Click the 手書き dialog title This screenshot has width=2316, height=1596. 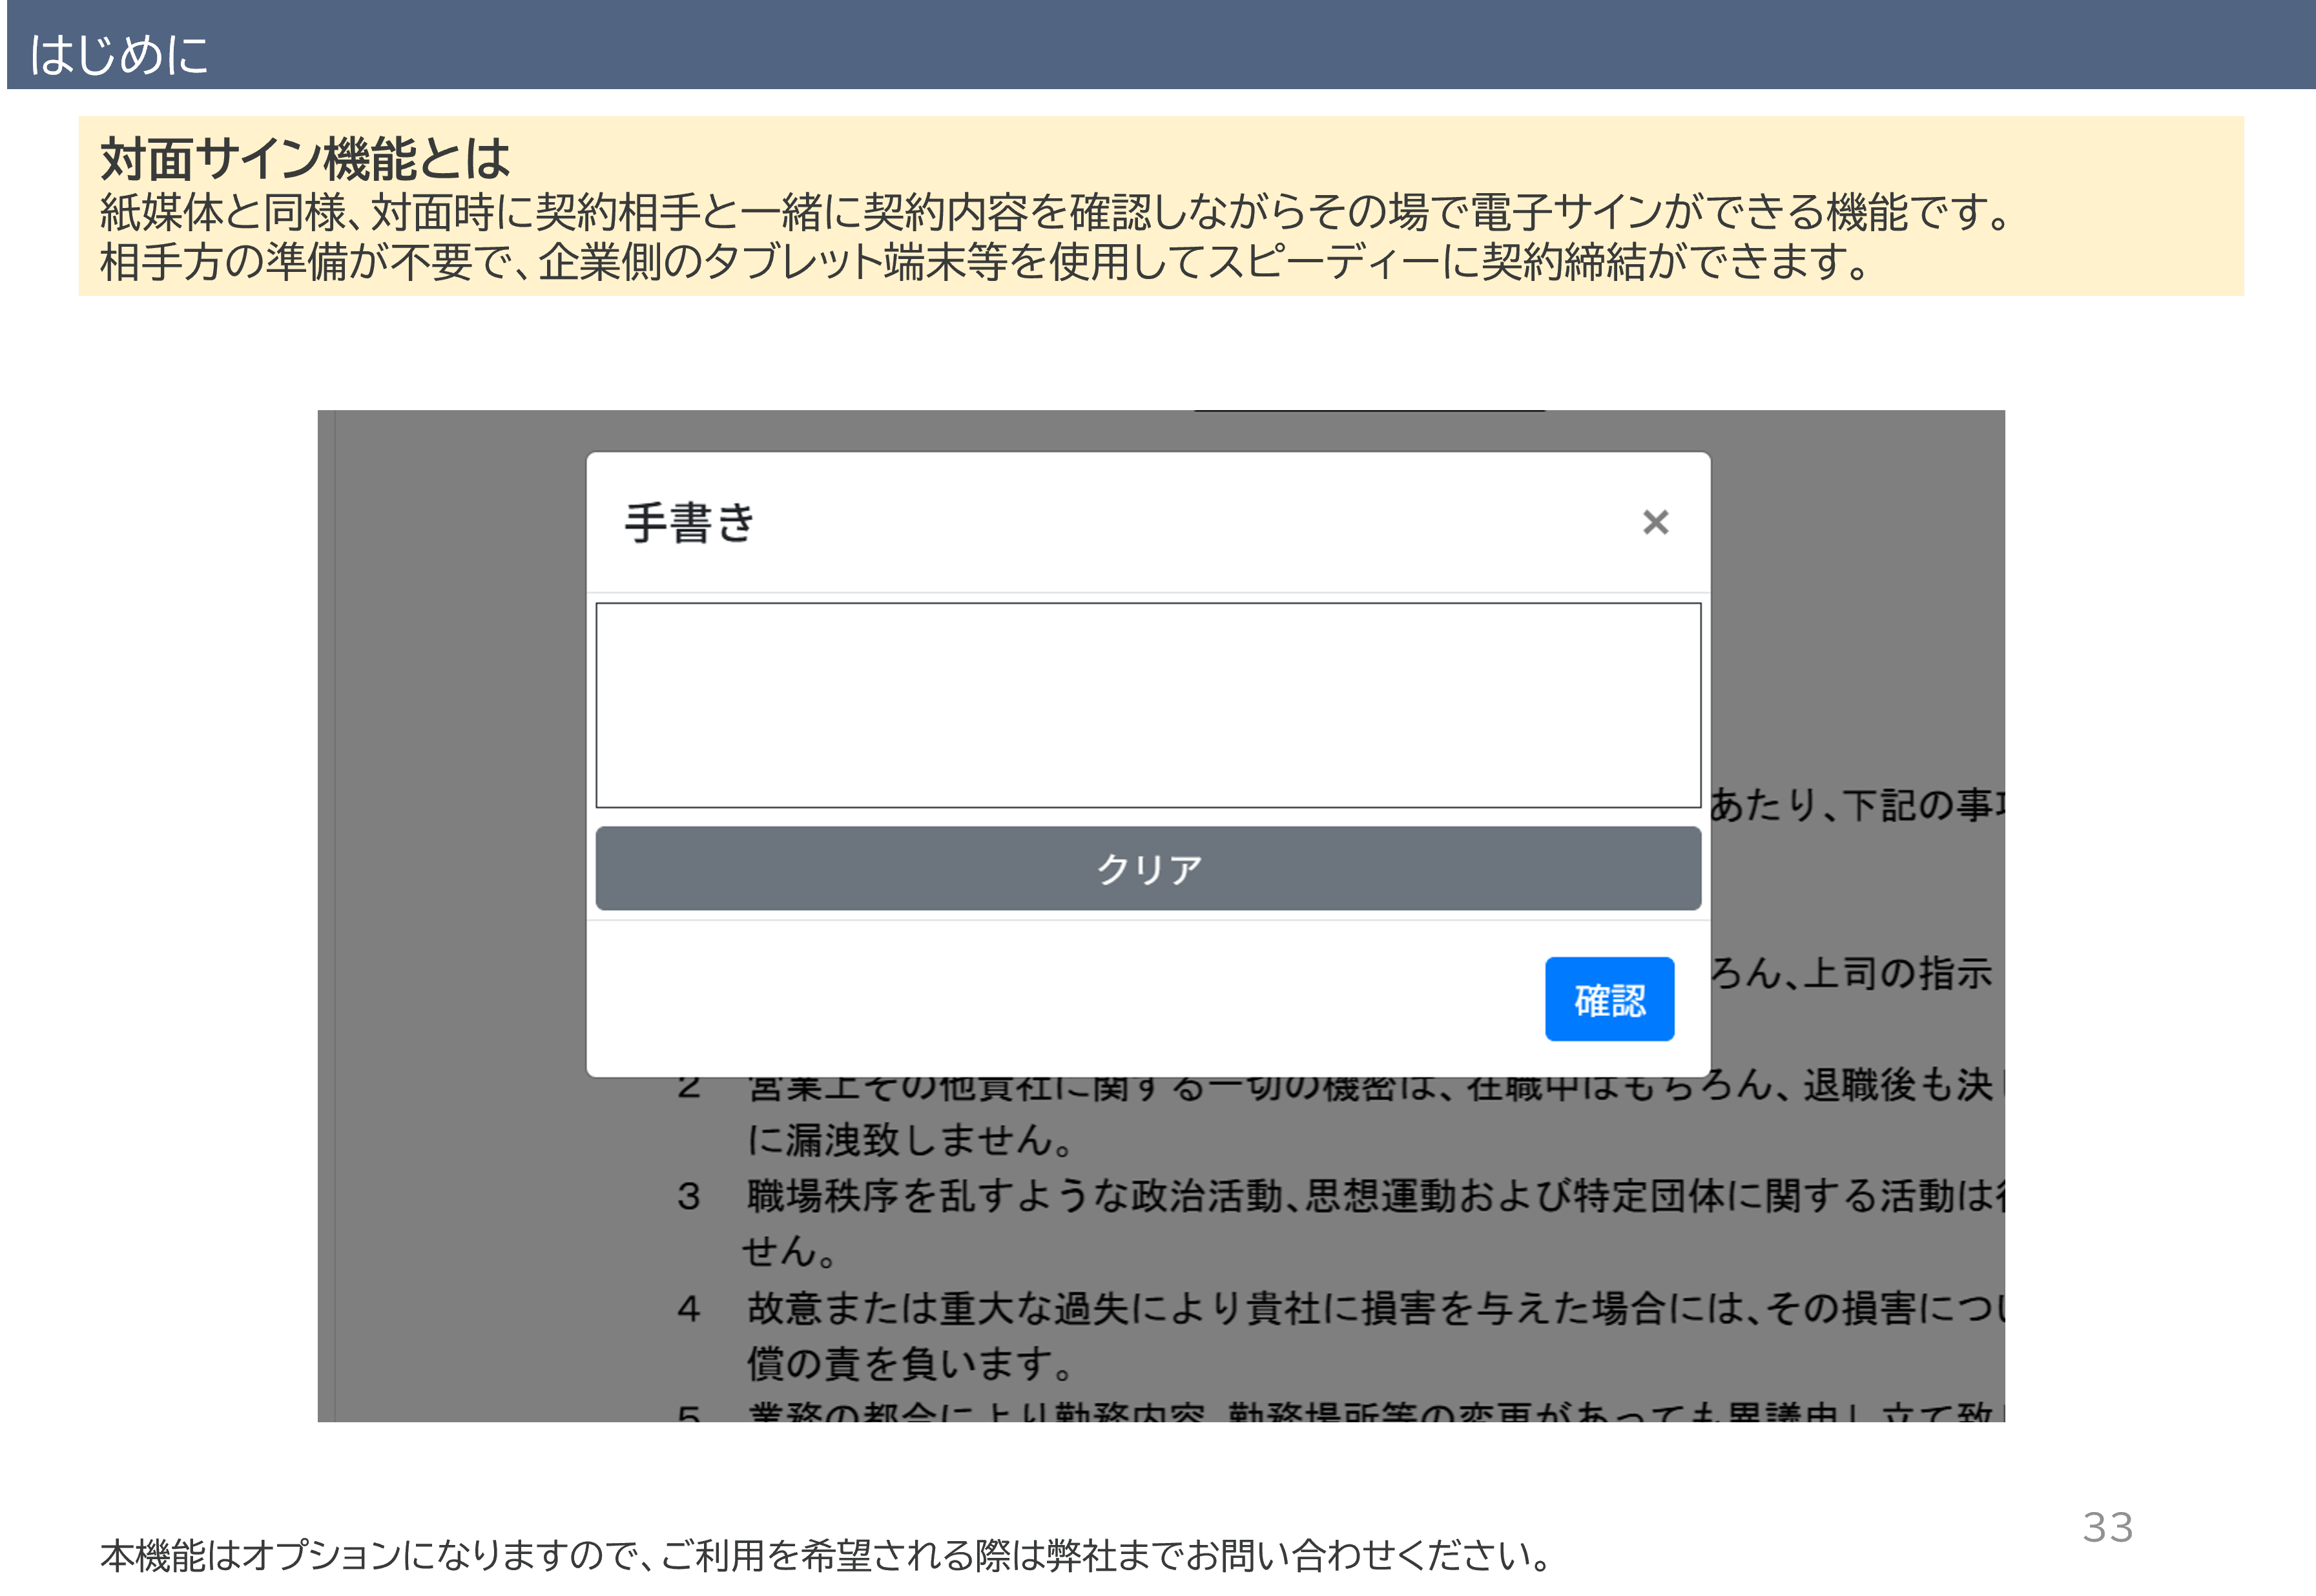click(690, 523)
